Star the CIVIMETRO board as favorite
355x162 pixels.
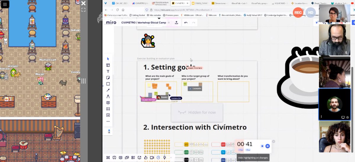pyautogui.click(x=169, y=22)
